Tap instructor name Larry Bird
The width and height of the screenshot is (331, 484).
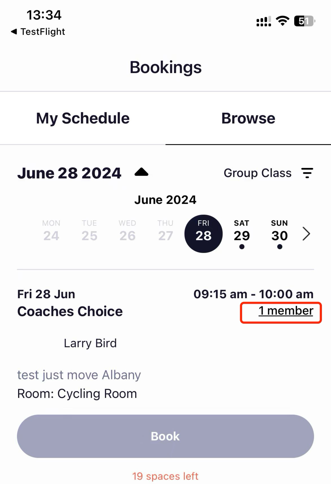(x=90, y=343)
